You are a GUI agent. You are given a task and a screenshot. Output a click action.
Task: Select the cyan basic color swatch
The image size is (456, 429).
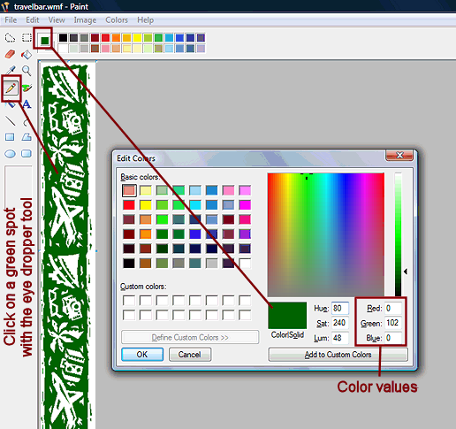(x=195, y=205)
